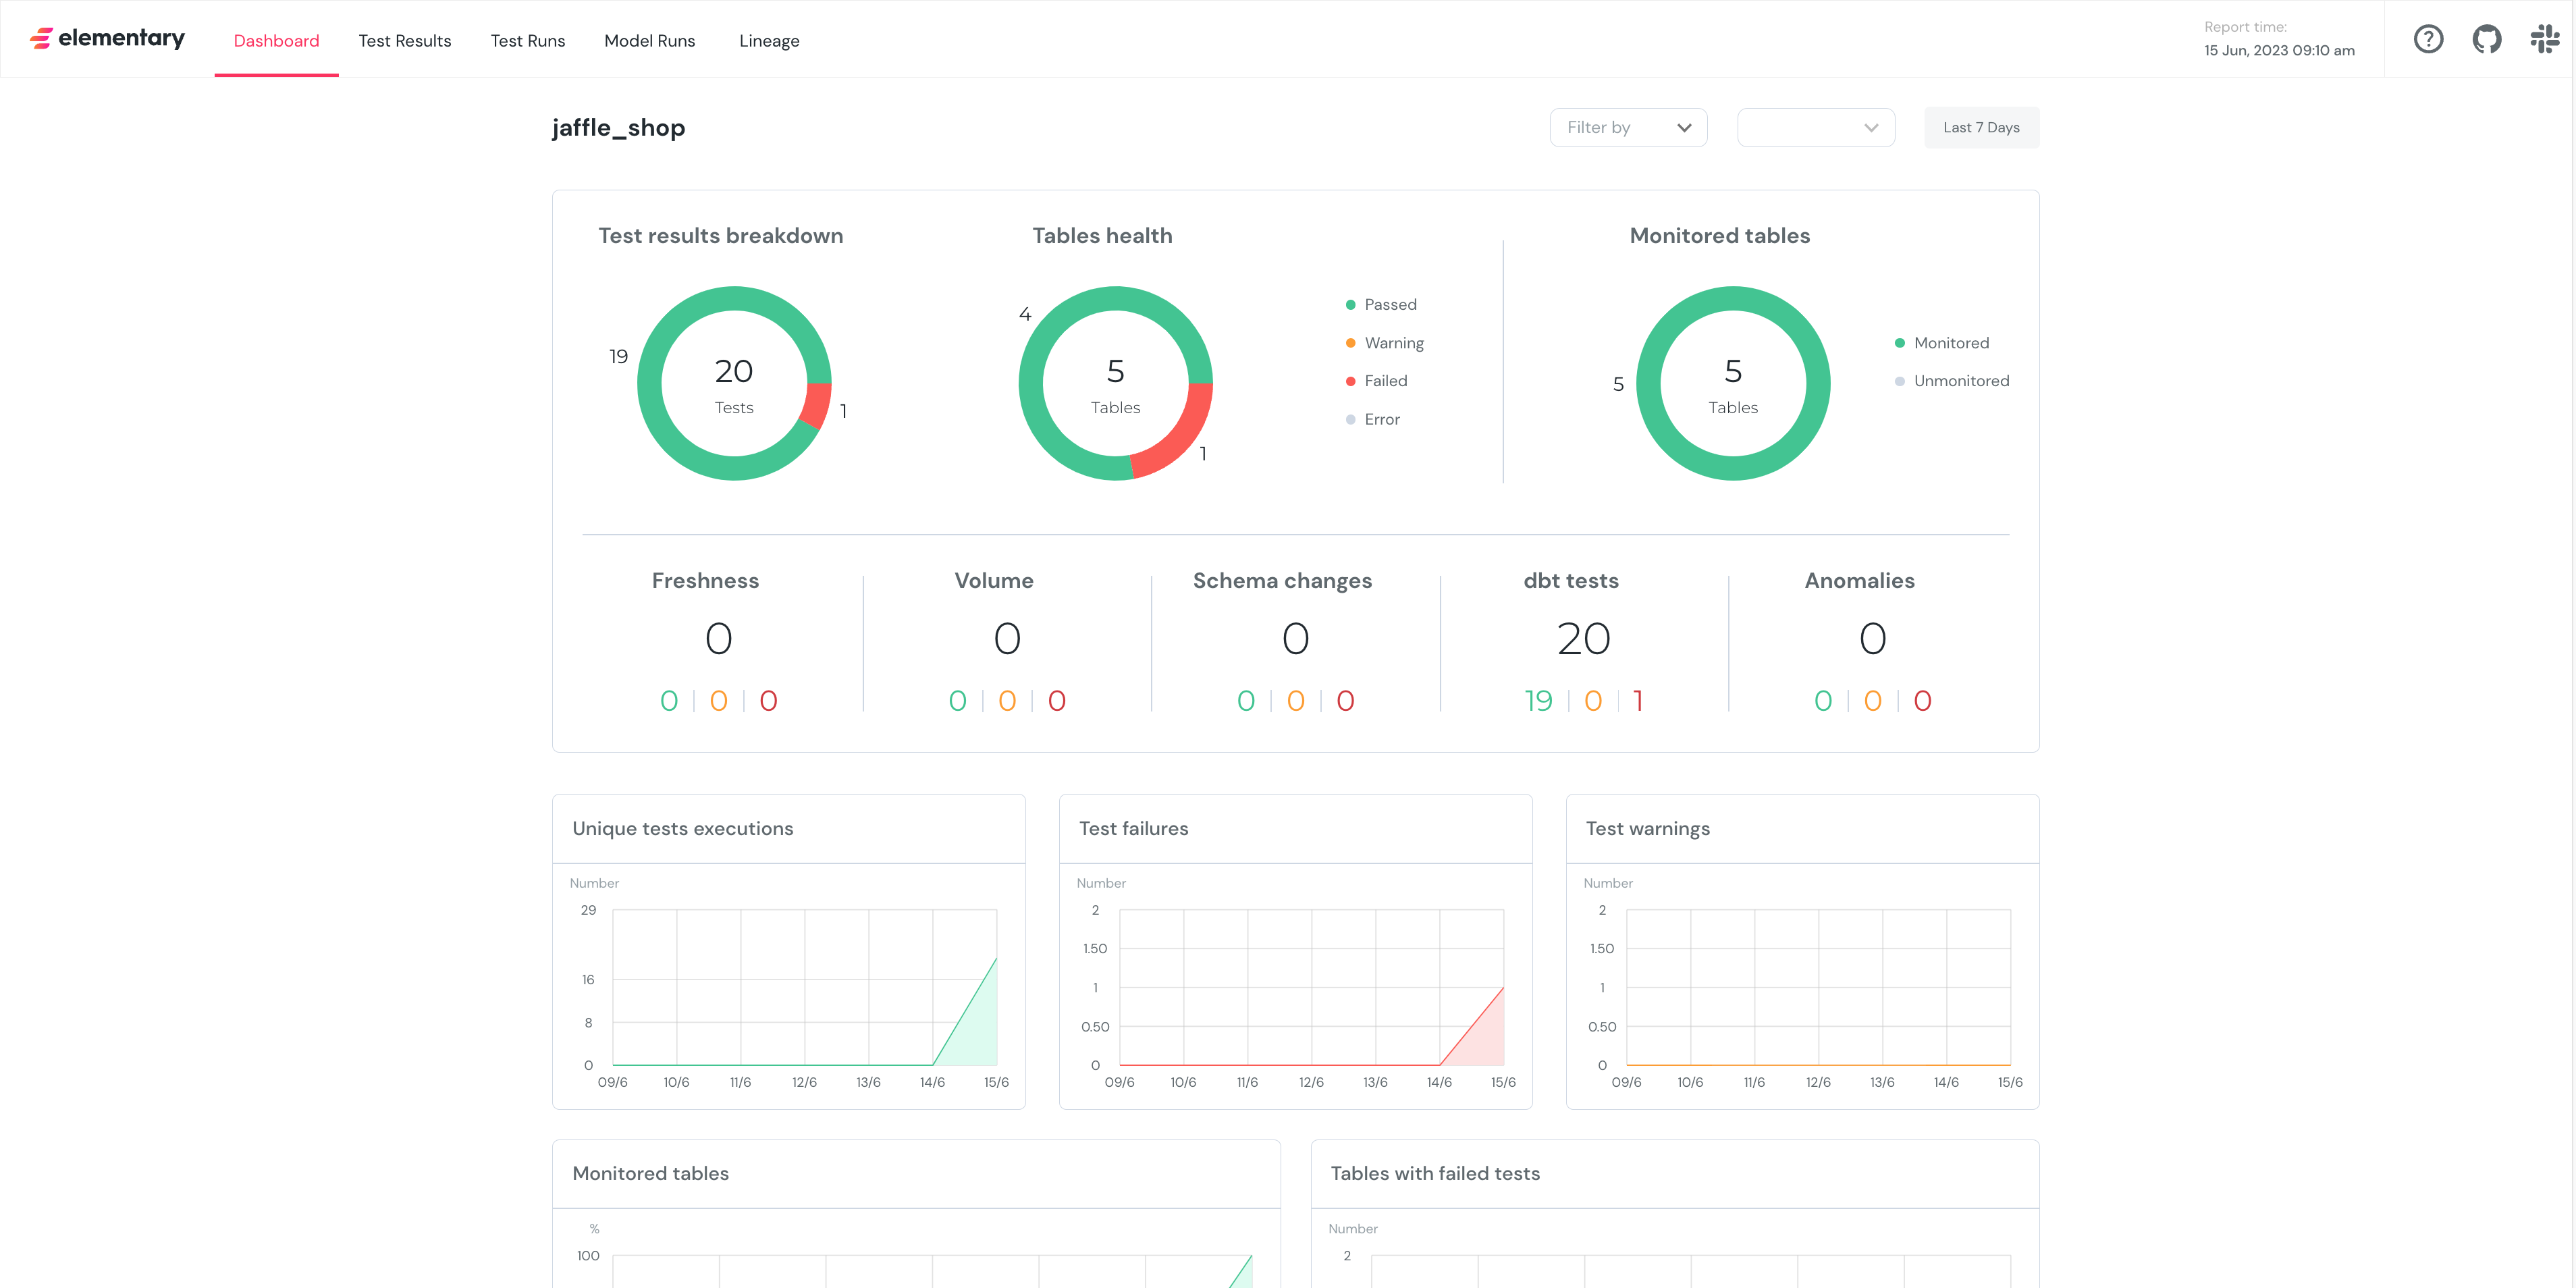Viewport: 2576px width, 1288px height.
Task: Toggle the Error legend entry
Action: [x=1381, y=420]
